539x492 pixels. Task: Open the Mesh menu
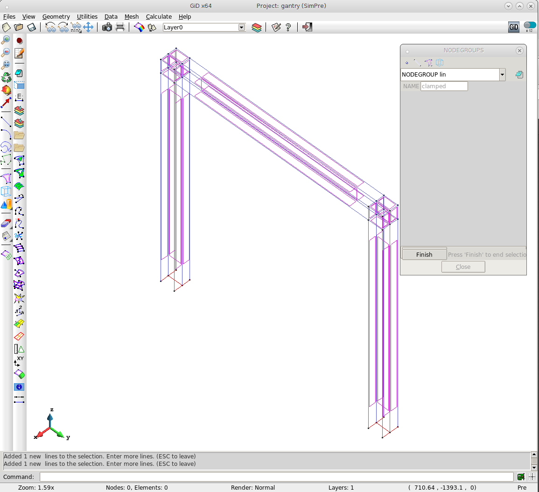pos(132,16)
